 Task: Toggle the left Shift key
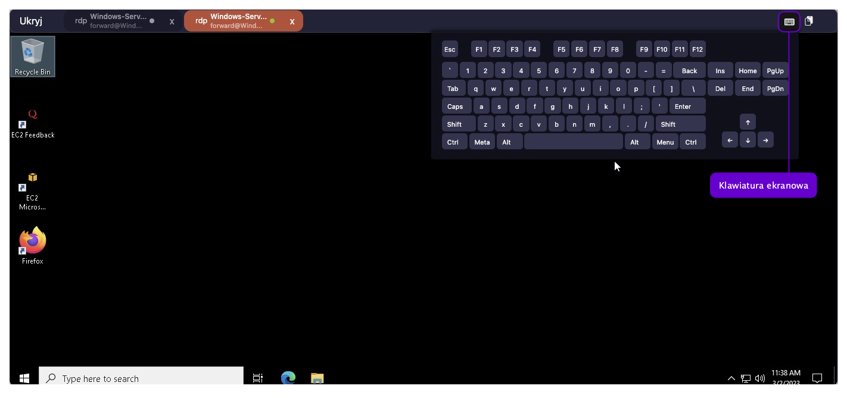pos(458,124)
